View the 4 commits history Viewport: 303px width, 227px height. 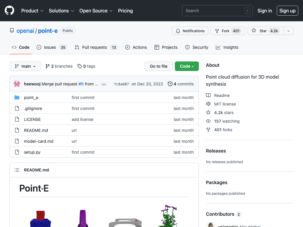point(181,84)
